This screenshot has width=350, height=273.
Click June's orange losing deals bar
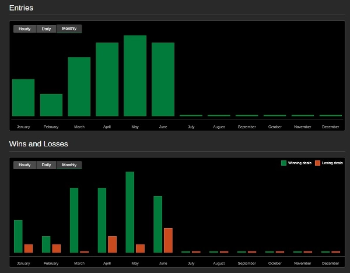tap(169, 240)
